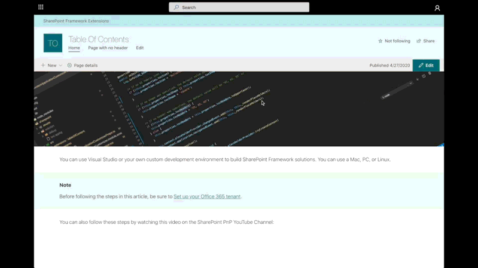Click the TO site logo tile
Image resolution: width=478 pixels, height=268 pixels.
(53, 43)
